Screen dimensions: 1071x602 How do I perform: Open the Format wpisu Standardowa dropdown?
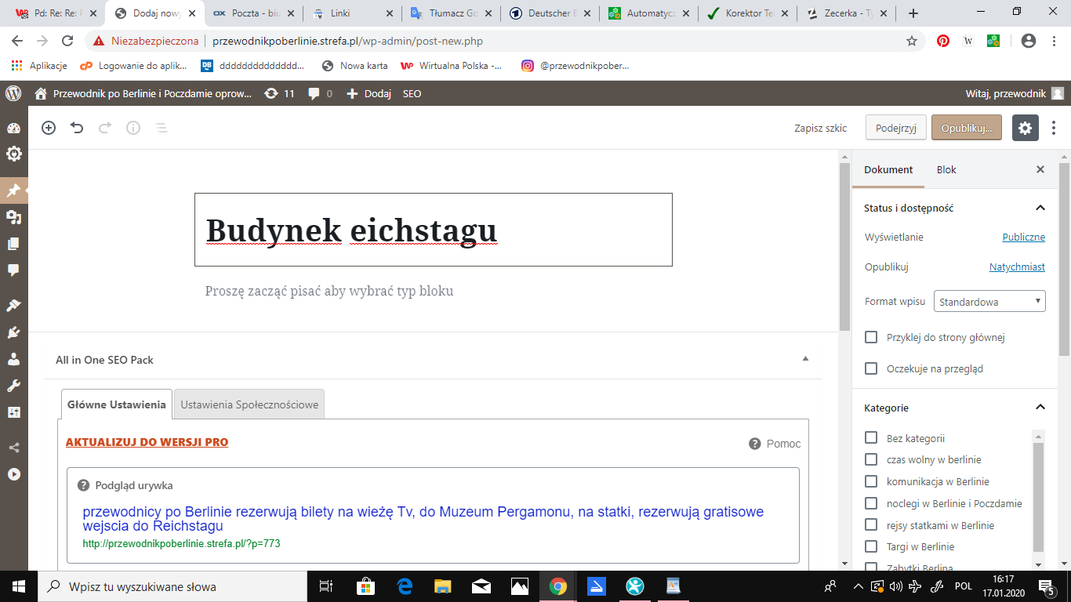coord(989,302)
